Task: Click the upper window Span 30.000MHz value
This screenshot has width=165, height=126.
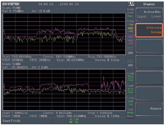Action: click(75, 60)
